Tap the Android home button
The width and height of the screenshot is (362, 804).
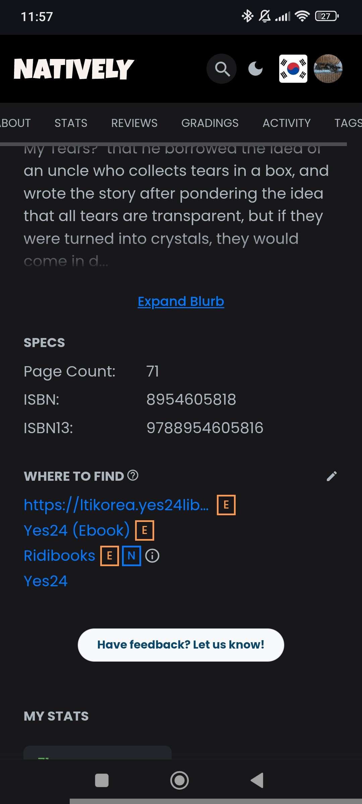(x=180, y=780)
